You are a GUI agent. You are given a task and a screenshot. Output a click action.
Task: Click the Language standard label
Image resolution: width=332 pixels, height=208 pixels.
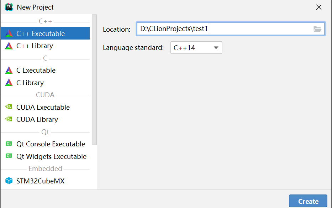[133, 47]
